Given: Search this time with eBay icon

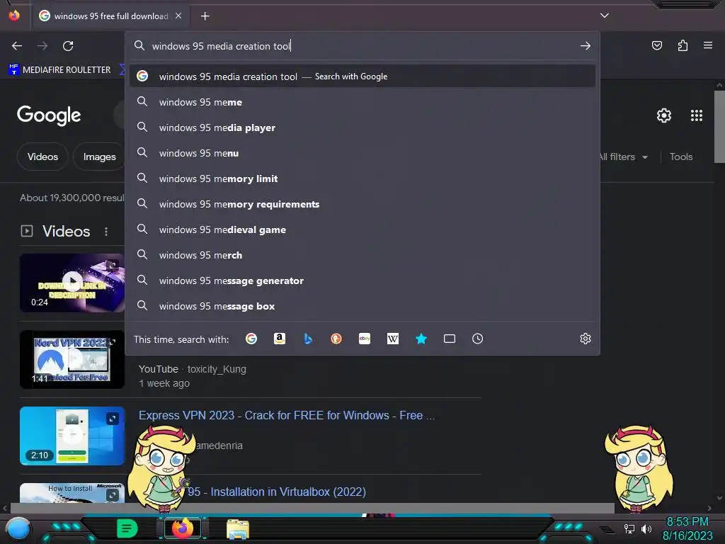Looking at the screenshot, I should 365,339.
